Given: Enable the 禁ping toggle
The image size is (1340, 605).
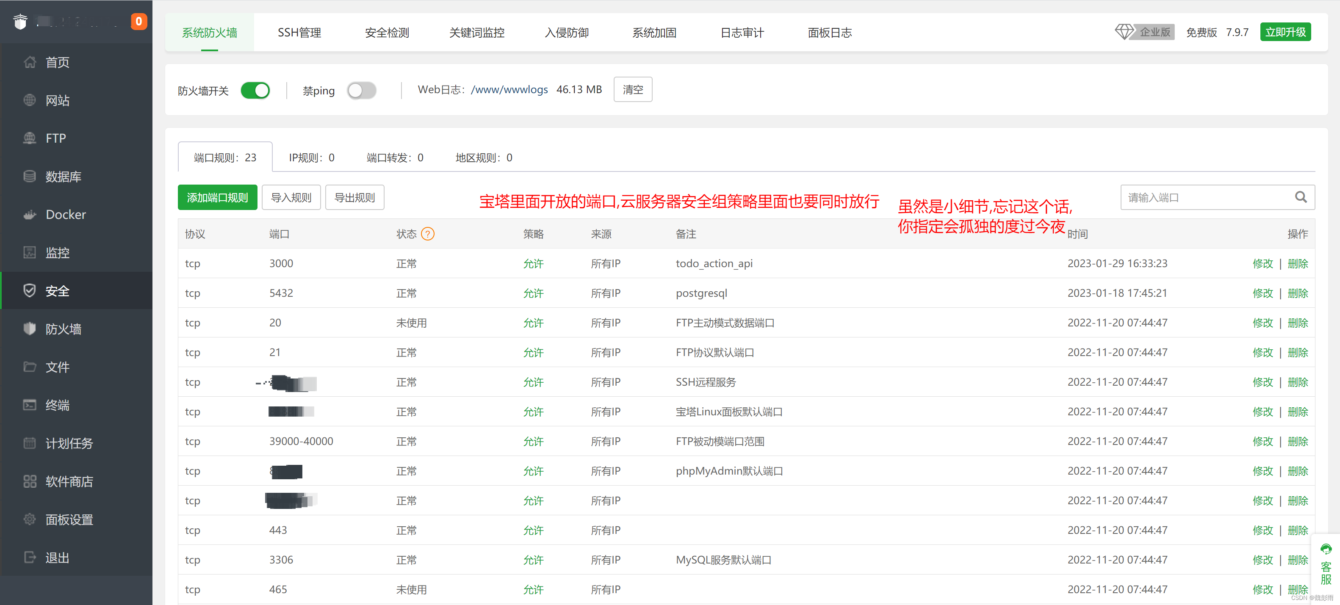Looking at the screenshot, I should point(362,91).
